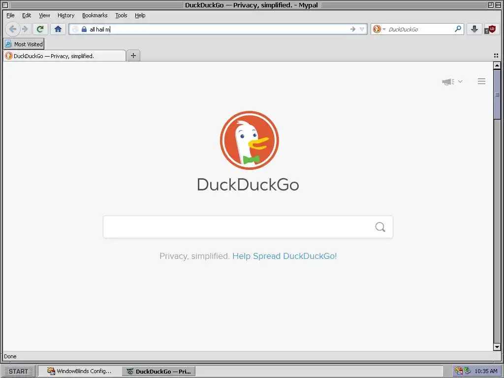Screen dimensions: 504x378
Task: Click the DuckDuckGo wordmark text
Action: (x=248, y=185)
